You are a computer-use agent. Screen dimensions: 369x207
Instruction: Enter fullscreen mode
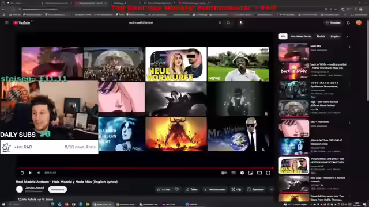(268, 172)
